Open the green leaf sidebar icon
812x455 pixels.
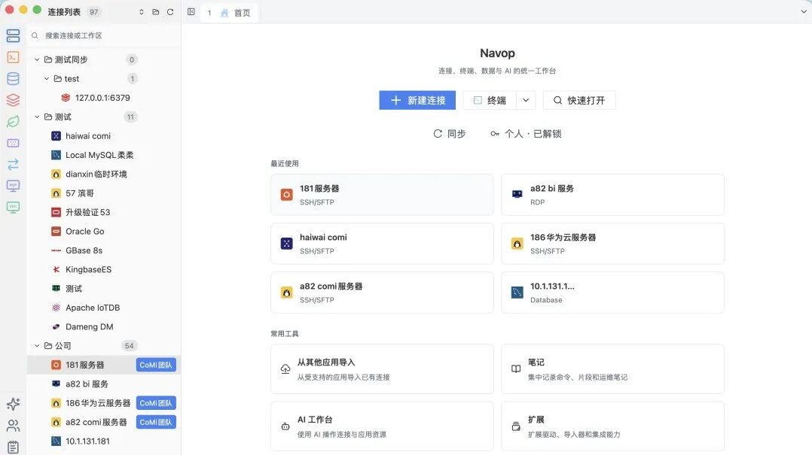[x=13, y=122]
